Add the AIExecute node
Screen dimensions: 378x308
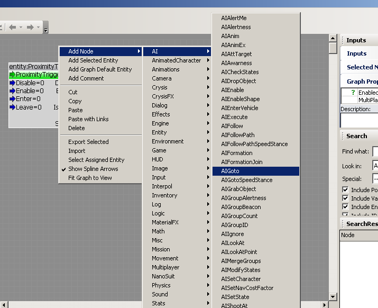click(256, 117)
